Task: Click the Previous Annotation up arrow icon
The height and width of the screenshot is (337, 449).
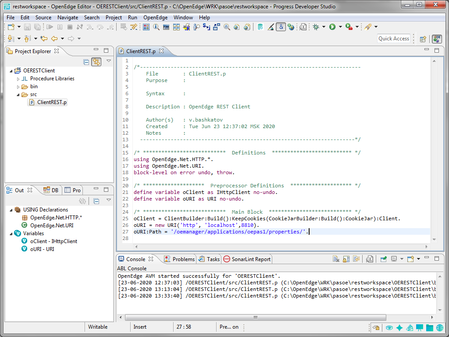Action: click(x=28, y=39)
